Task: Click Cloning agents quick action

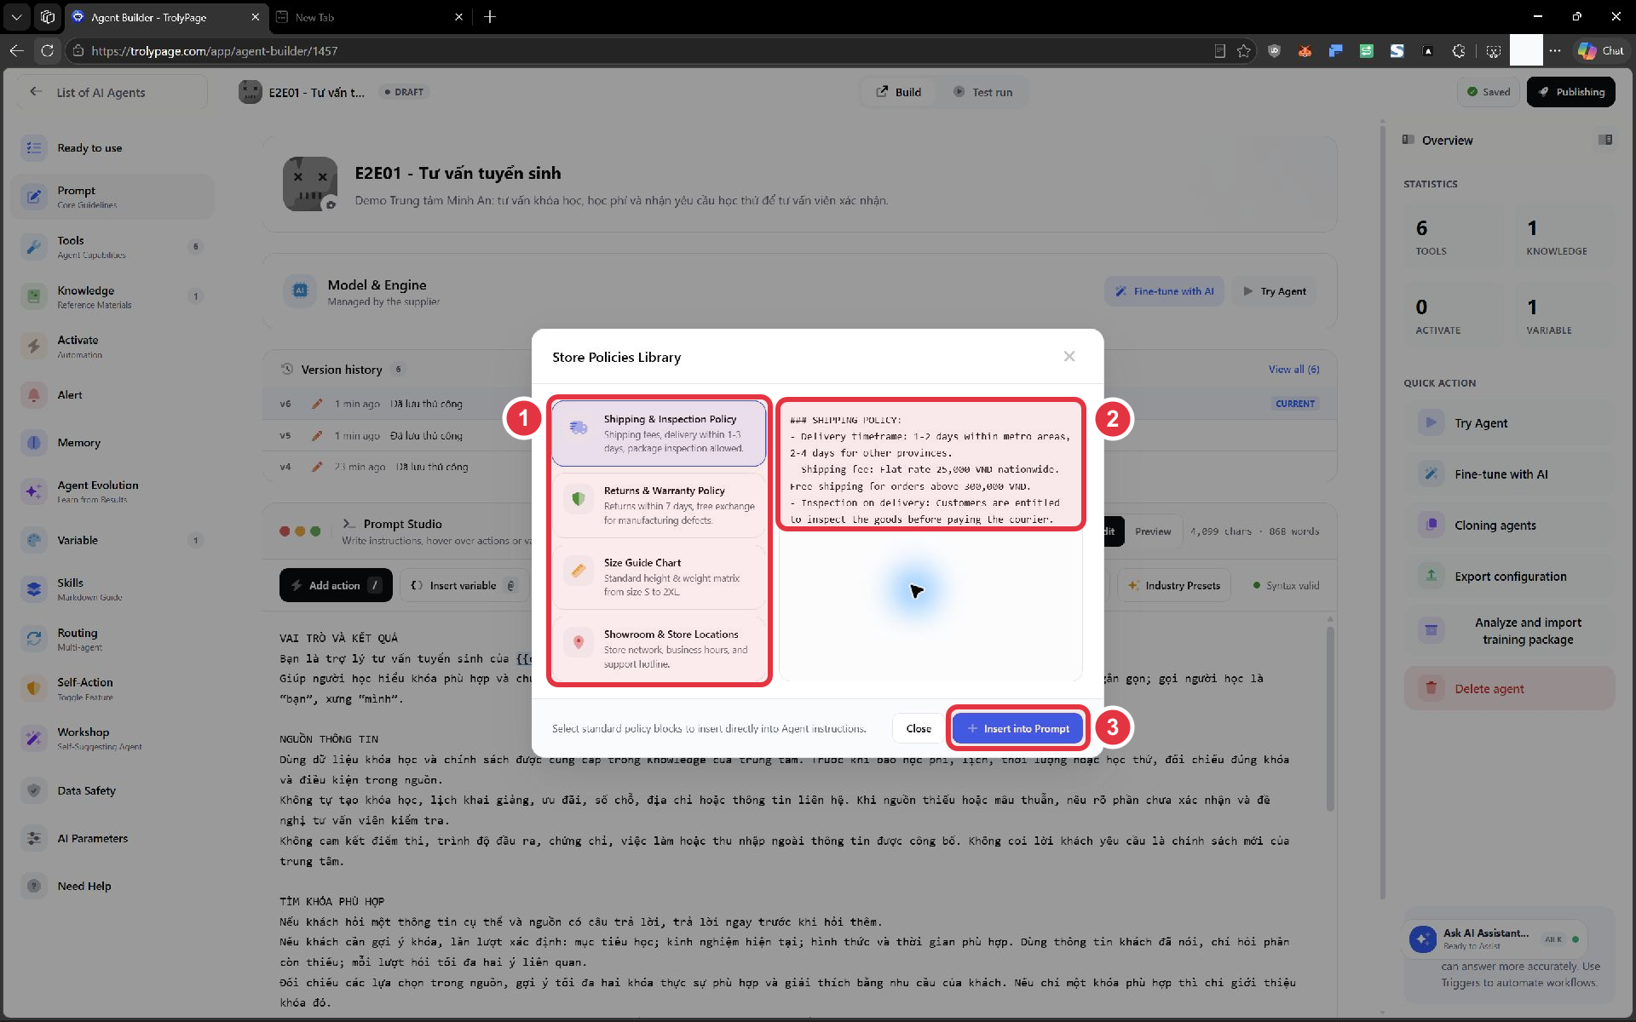Action: click(x=1509, y=525)
